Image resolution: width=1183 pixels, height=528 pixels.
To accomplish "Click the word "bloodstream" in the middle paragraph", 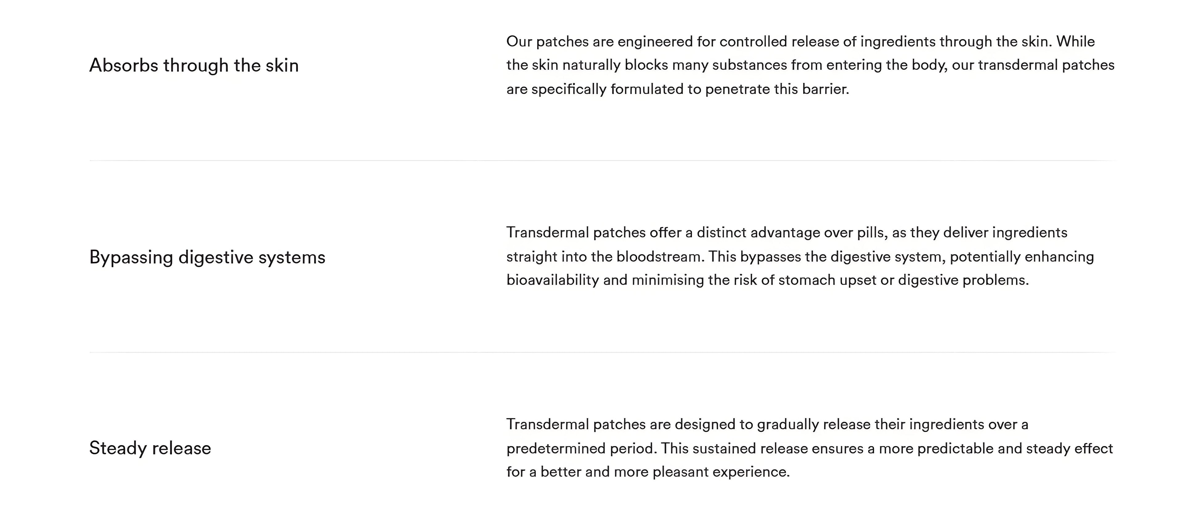I will click(658, 257).
